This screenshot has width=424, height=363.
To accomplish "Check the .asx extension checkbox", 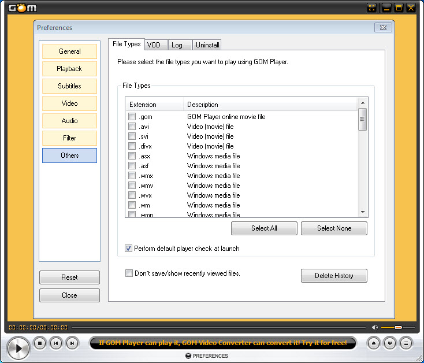I will (132, 156).
